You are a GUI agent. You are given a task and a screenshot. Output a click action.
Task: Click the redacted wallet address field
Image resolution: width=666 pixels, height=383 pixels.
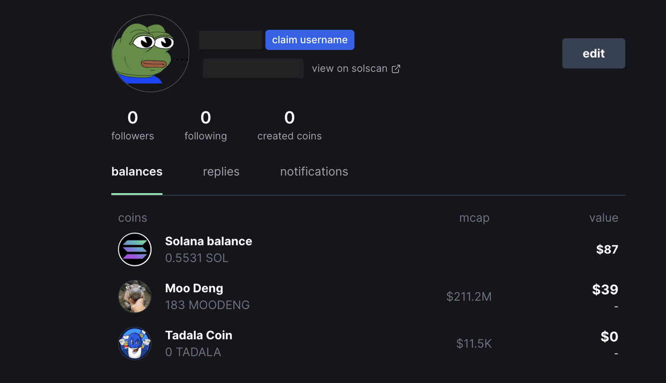pos(253,69)
